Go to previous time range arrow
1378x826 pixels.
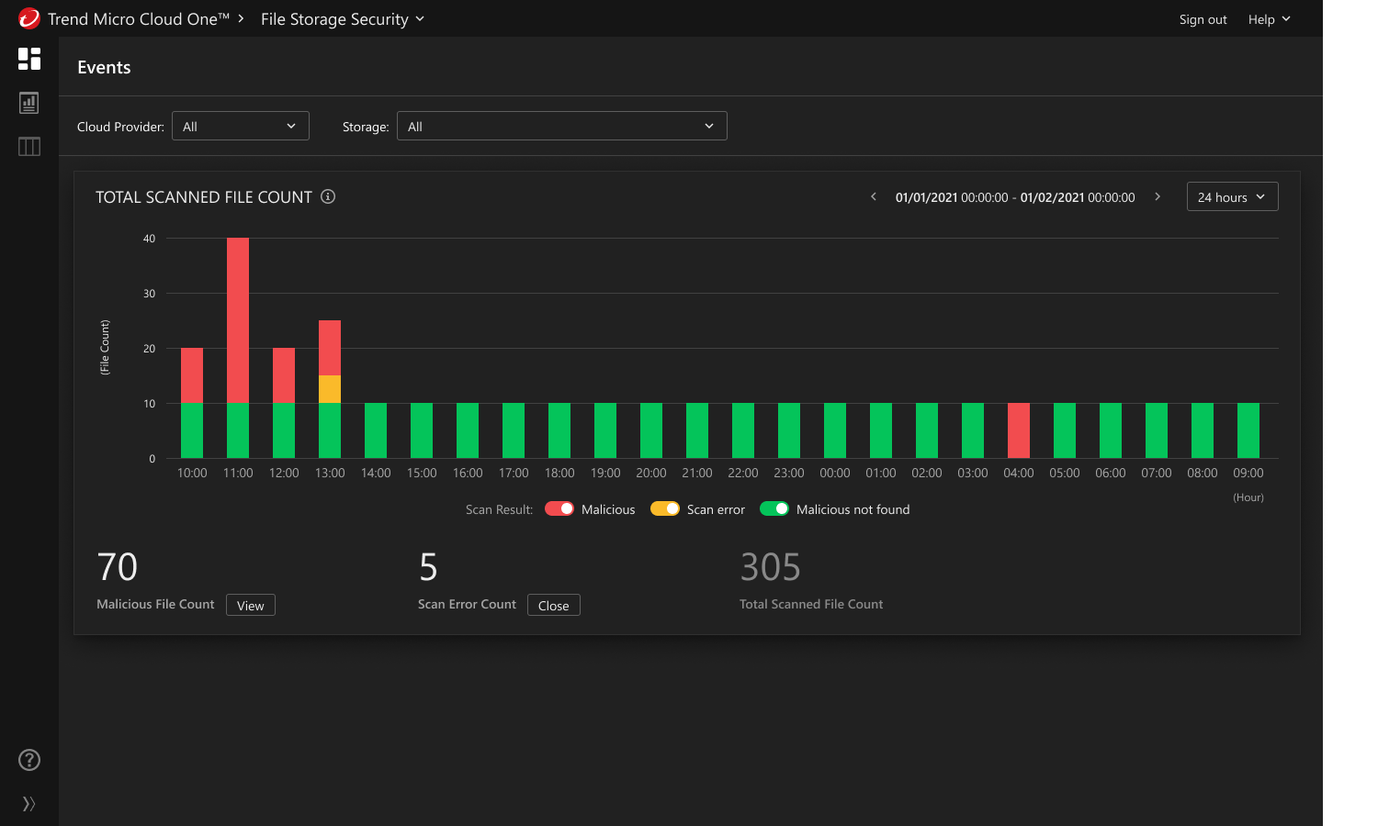coord(874,196)
